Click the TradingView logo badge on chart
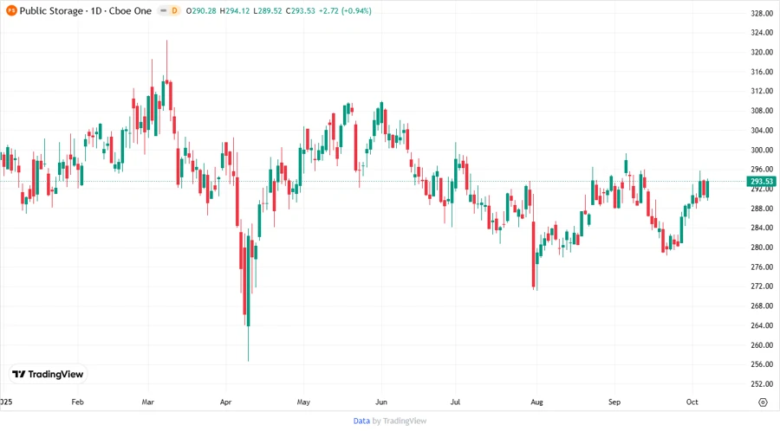This screenshot has height=431, width=780. 48,374
